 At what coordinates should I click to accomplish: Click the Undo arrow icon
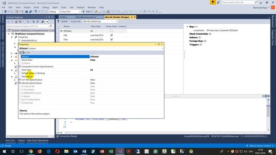pyautogui.click(x=36, y=12)
